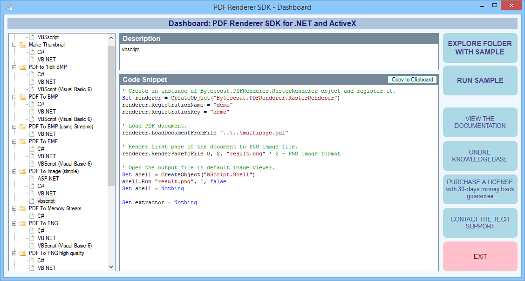
Task: Select VB.NET under PDF To Image (simple)
Action: click(x=47, y=194)
